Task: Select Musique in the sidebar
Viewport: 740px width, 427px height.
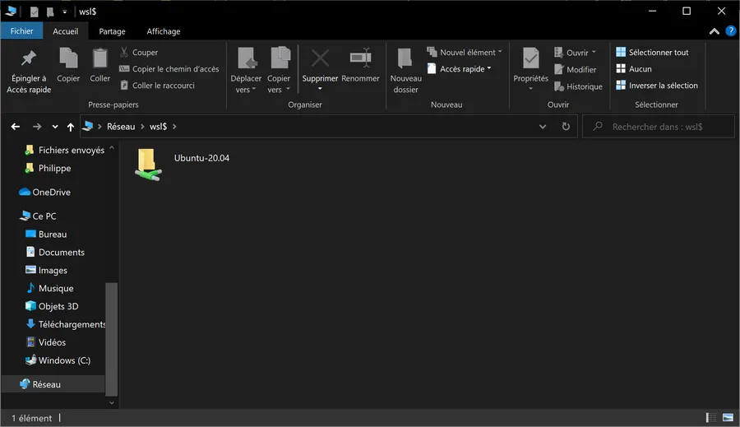Action: tap(49, 288)
